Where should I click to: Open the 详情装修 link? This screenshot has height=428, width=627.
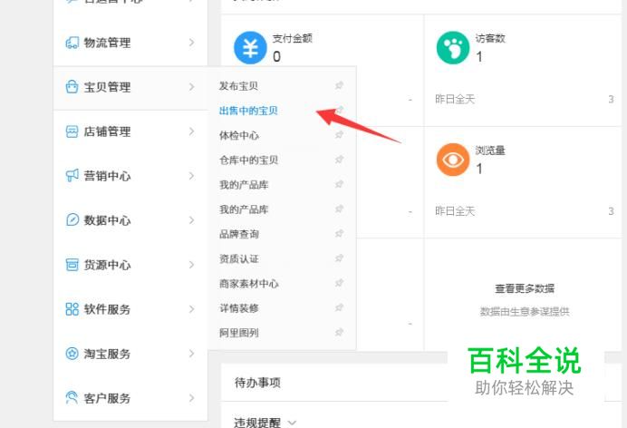tap(239, 308)
